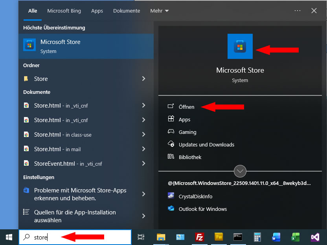Expand the Store folder result arrow

tap(143, 79)
